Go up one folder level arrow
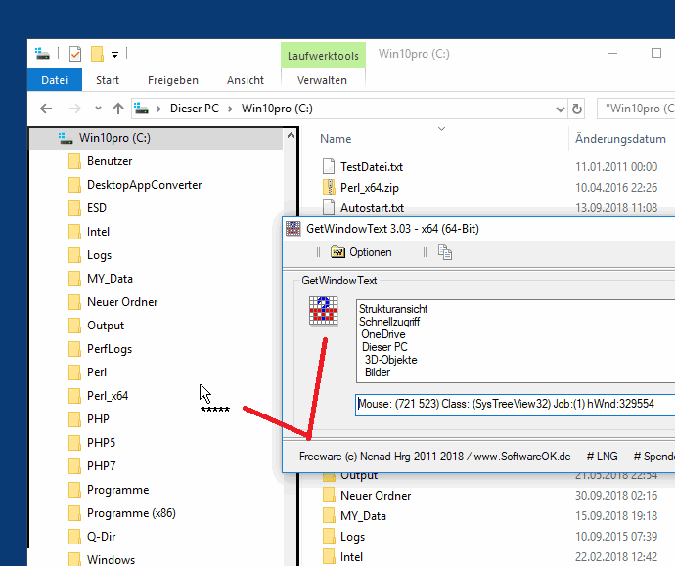The width and height of the screenshot is (675, 566). 118,109
